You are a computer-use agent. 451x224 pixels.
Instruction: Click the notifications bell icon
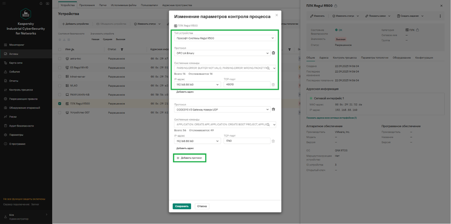41,3
